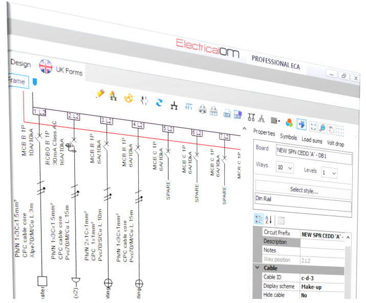Click the DXF export file icon
The width and height of the screenshot is (366, 303).
click(227, 113)
